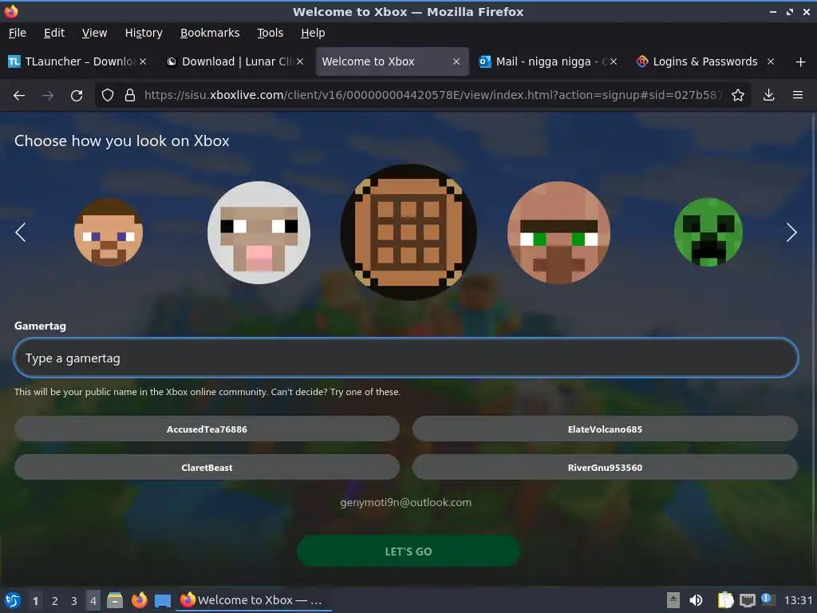Open the desktop start menu icon
The image size is (817, 613).
point(13,600)
